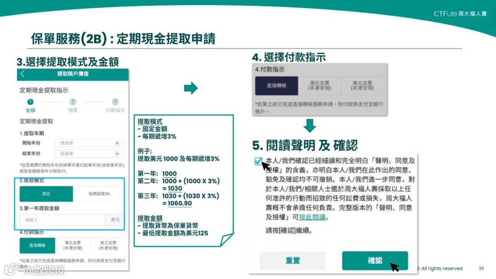Expand the chevron on 請選擇 start year
Screen dimensions: 496x279
pyautogui.click(x=116, y=143)
